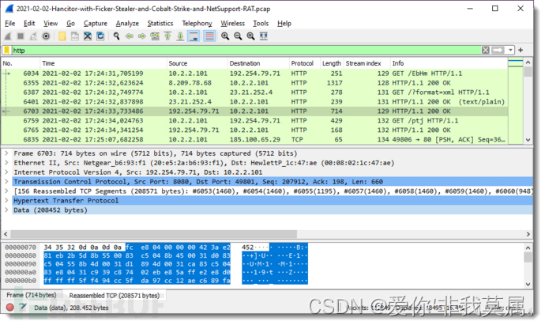Click the capture file properties pencil icon

click(23, 307)
